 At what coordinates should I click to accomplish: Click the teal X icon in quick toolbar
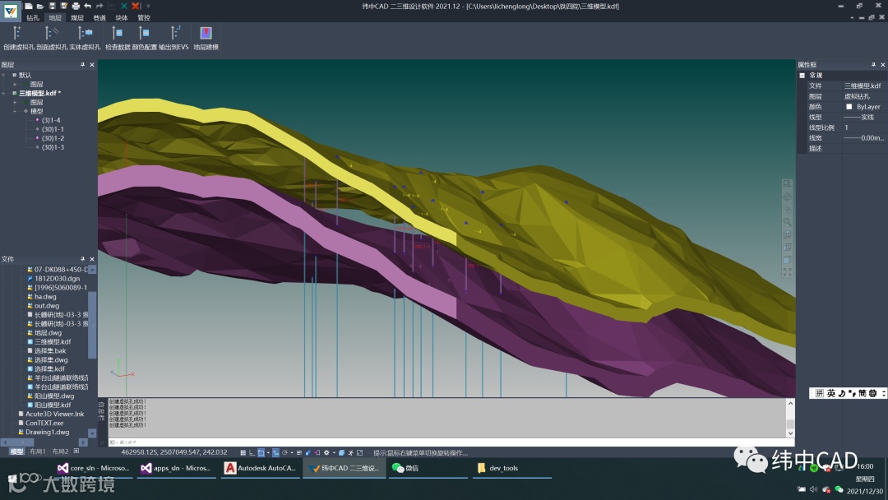coord(124,7)
